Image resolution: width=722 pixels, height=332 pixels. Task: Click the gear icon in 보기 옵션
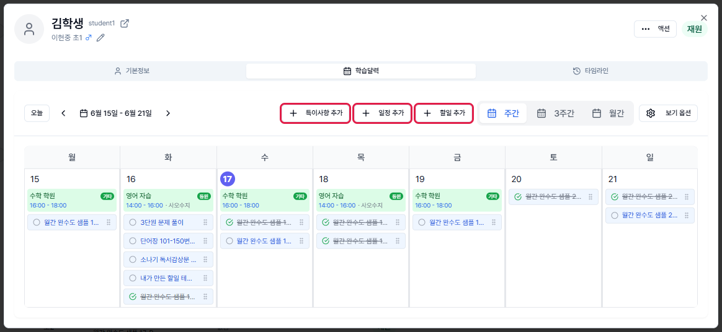coord(651,113)
